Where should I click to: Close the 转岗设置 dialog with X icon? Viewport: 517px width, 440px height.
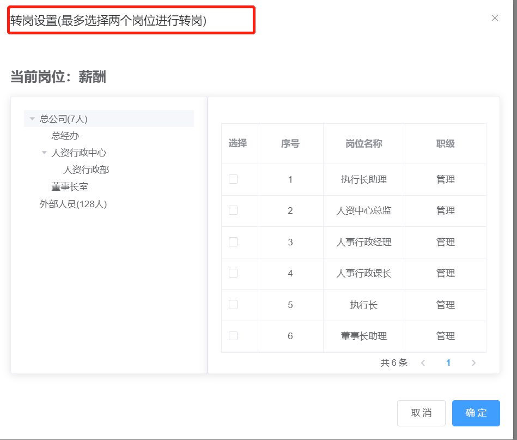[x=495, y=18]
